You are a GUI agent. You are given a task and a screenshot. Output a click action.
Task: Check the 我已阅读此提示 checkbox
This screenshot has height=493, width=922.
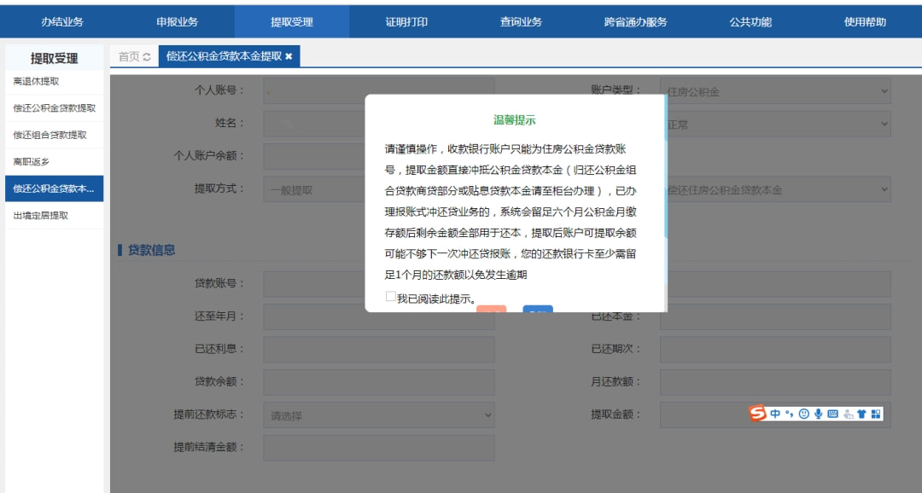click(390, 298)
